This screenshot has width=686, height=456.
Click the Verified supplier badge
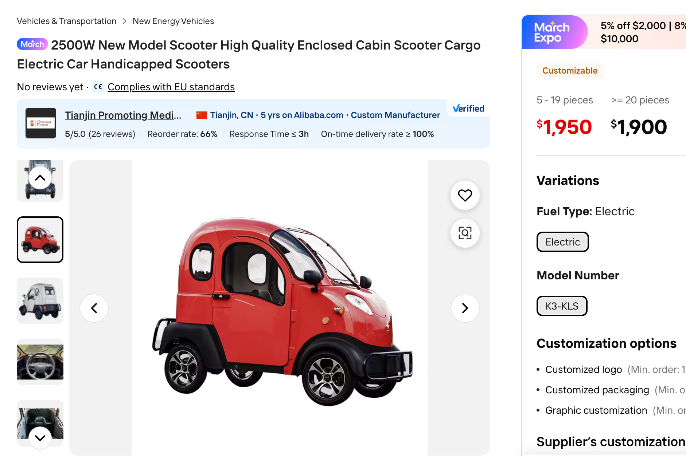468,109
